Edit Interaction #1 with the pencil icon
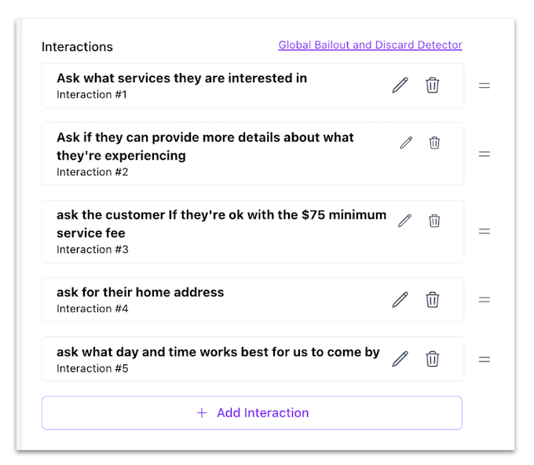 pyautogui.click(x=400, y=86)
